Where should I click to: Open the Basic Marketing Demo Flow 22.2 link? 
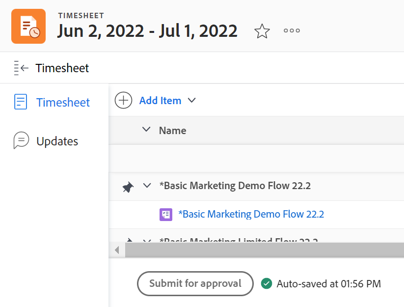tap(251, 214)
